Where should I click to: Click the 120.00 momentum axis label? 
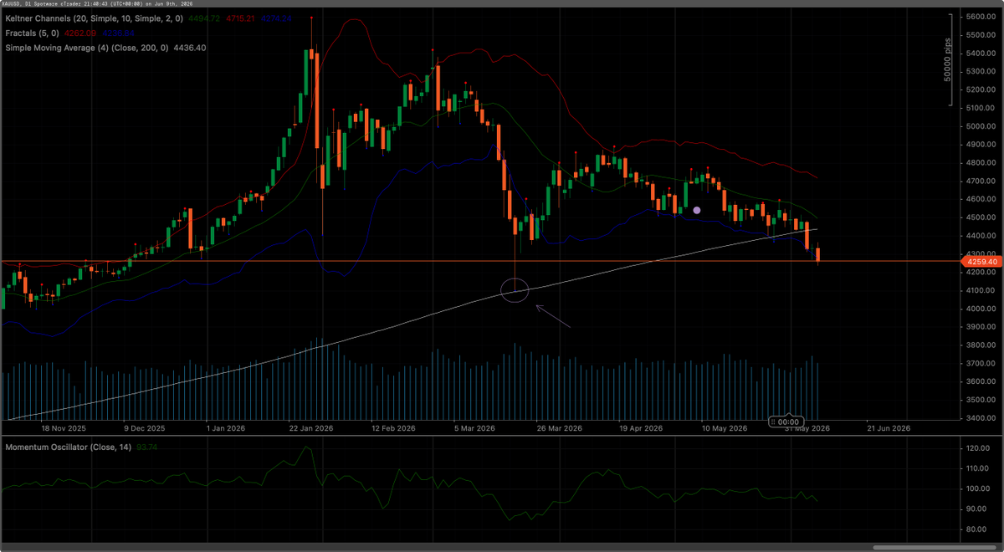[x=978, y=448]
